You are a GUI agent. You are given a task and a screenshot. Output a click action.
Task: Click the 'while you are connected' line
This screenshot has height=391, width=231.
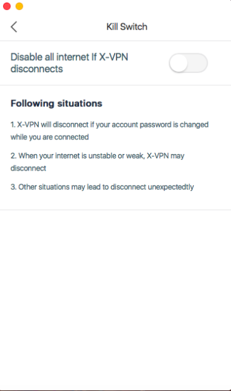click(x=49, y=137)
